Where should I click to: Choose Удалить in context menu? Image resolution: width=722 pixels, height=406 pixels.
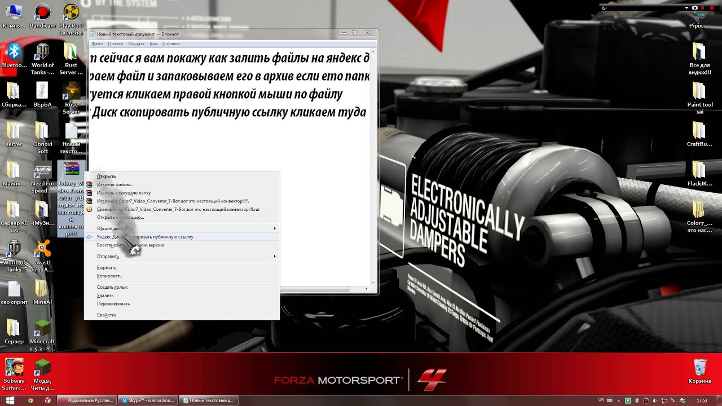tap(182, 295)
